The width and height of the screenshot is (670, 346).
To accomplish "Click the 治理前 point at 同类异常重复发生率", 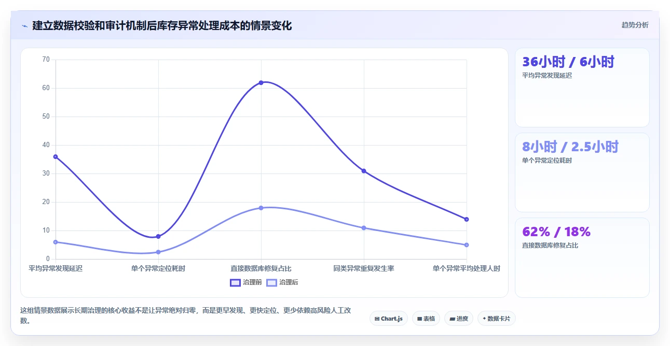I will (364, 171).
